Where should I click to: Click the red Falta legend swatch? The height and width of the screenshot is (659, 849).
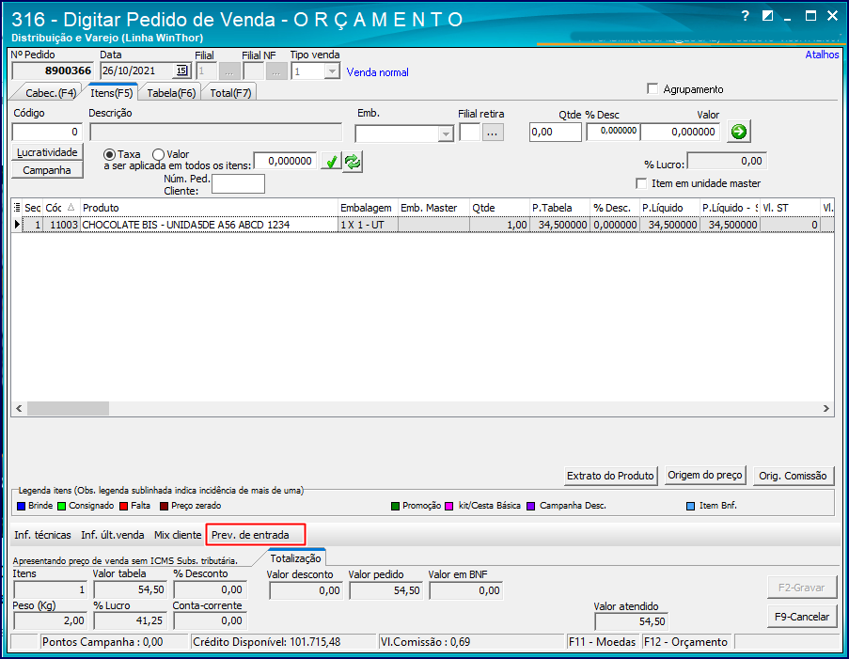point(123,506)
